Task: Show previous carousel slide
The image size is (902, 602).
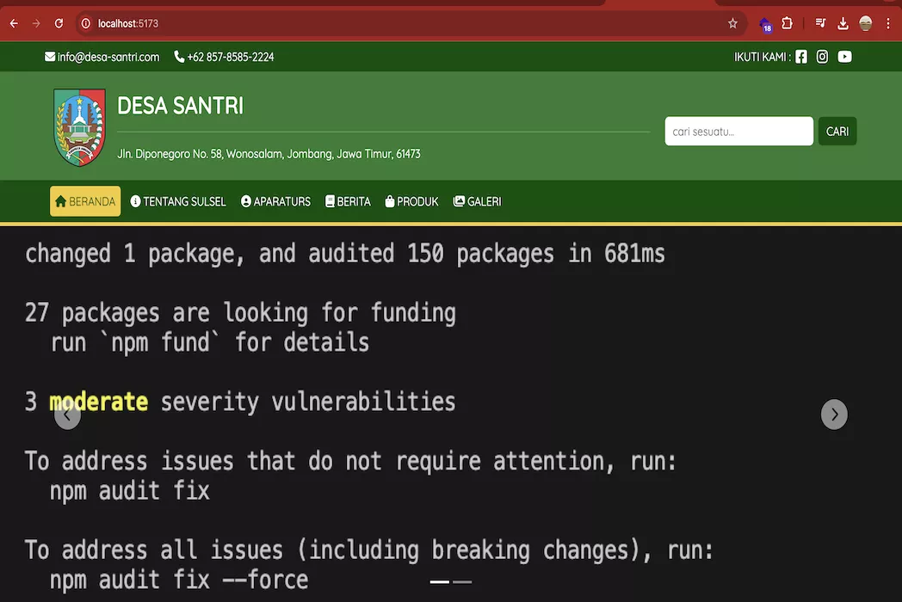Action: [x=67, y=415]
